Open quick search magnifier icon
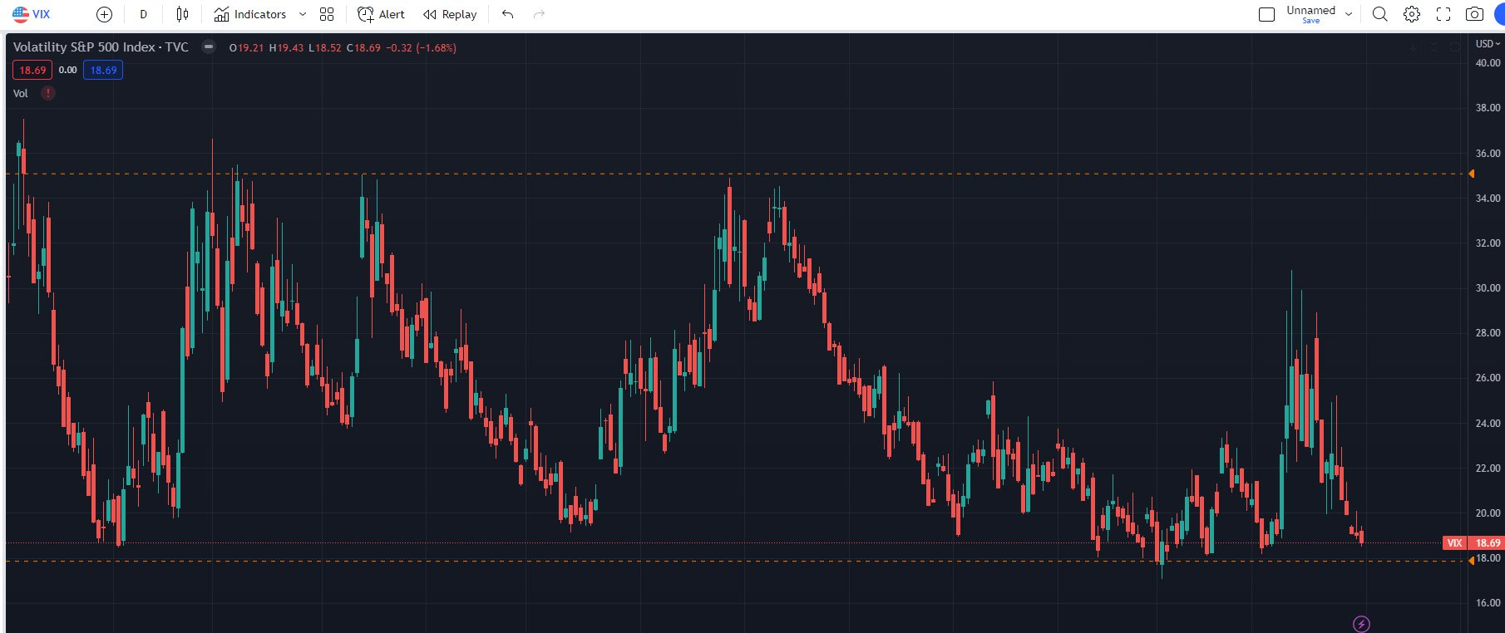The height and width of the screenshot is (633, 1505). pyautogui.click(x=1379, y=14)
